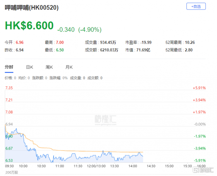The image size is (217, 176).
Task: Click the +3.94% axis label
Action: click(x=199, y=100)
